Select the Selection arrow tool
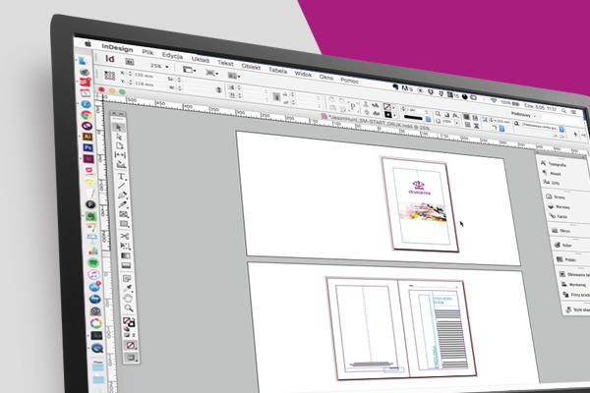The image size is (590, 393). 119,128
